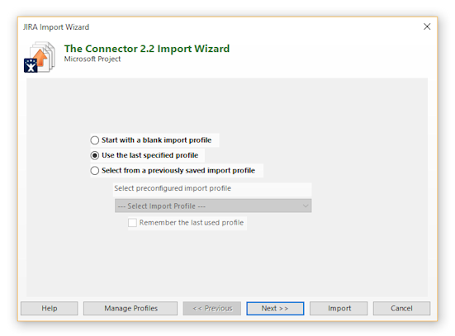Start the import with the Import button

pyautogui.click(x=339, y=308)
